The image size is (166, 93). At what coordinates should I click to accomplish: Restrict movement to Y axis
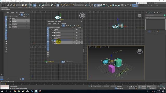[128, 5]
